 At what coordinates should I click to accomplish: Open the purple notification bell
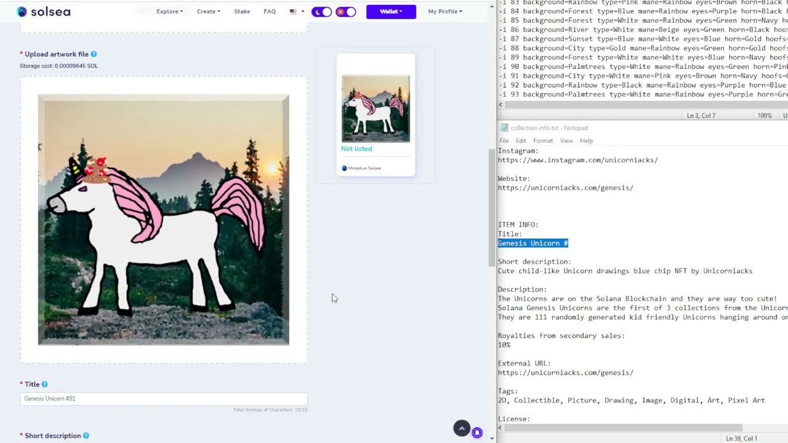tap(477, 433)
